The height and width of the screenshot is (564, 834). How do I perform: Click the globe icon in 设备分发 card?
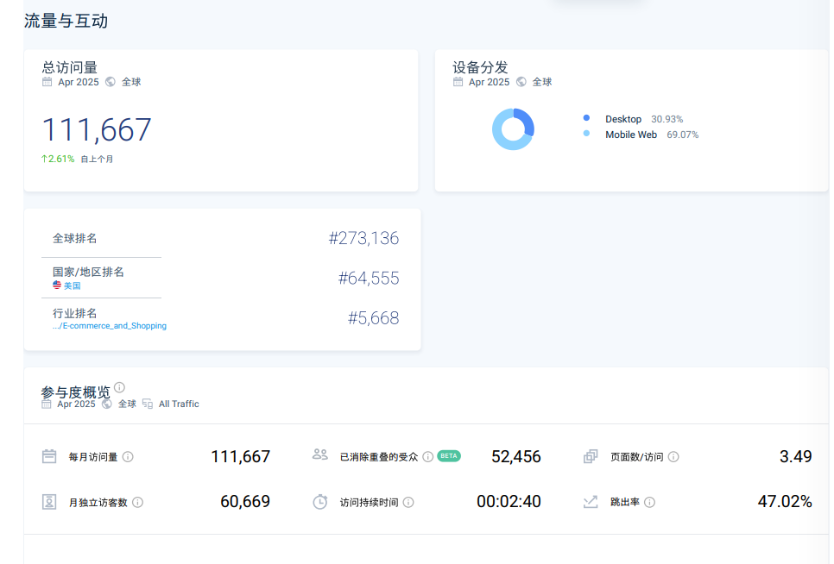click(521, 82)
